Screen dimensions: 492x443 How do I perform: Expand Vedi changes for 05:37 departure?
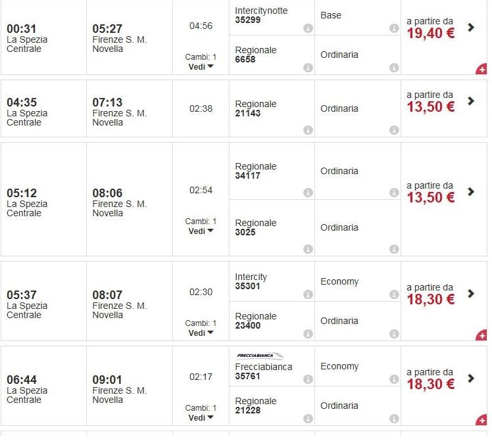pos(201,333)
